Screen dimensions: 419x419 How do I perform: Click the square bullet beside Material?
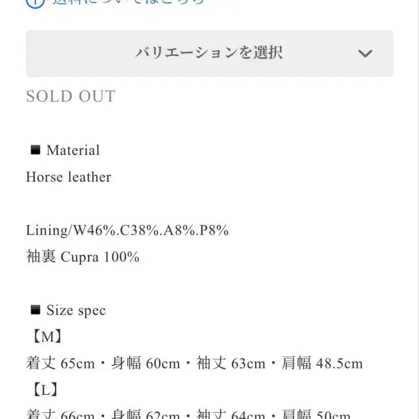tap(35, 150)
